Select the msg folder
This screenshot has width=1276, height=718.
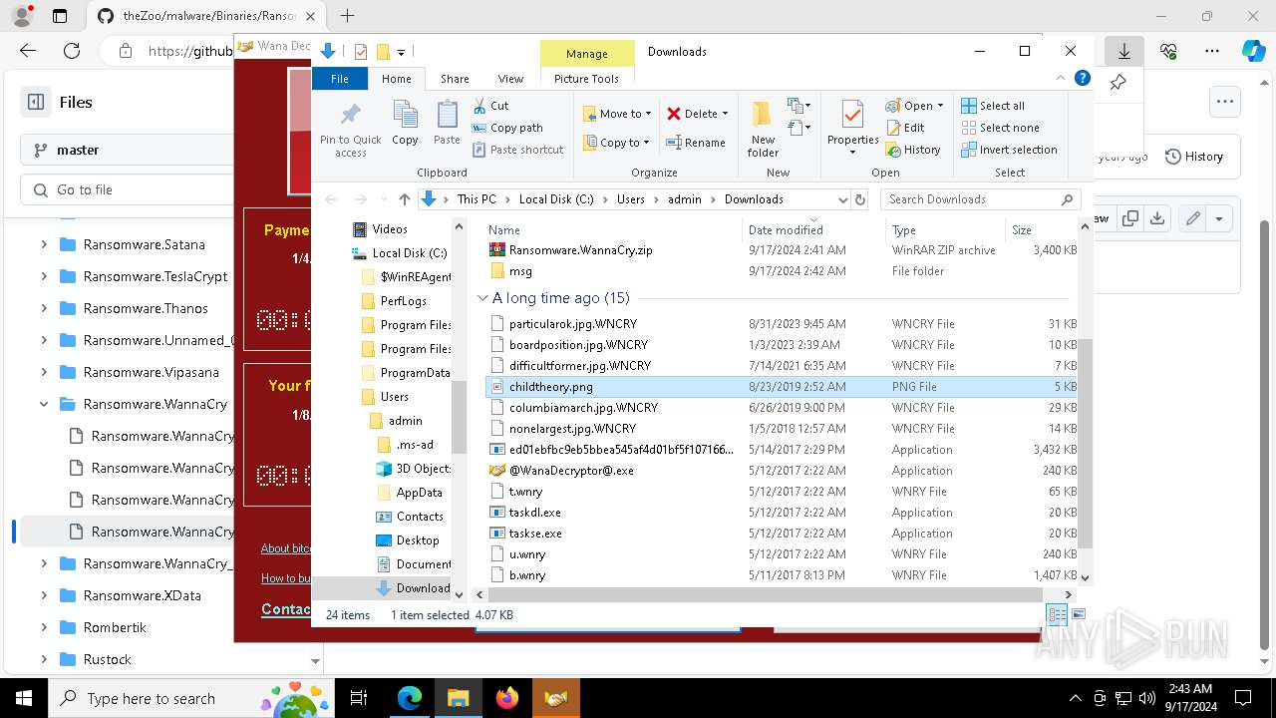click(520, 271)
